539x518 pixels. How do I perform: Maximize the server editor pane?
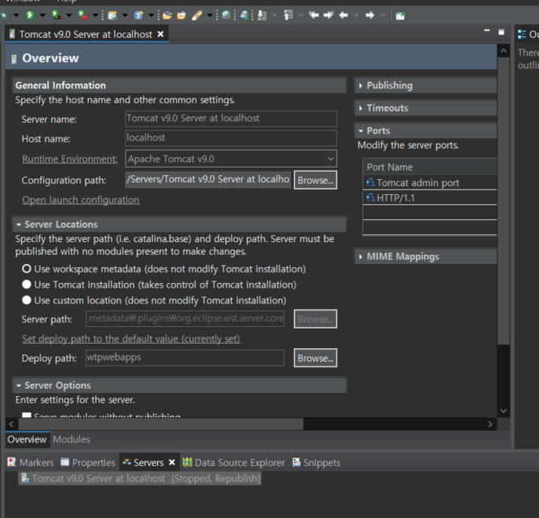point(501,32)
